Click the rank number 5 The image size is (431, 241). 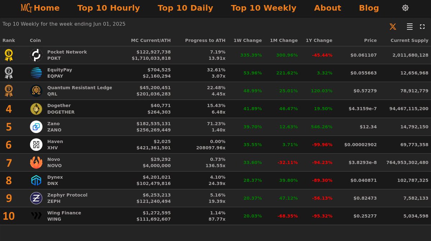pos(9,127)
